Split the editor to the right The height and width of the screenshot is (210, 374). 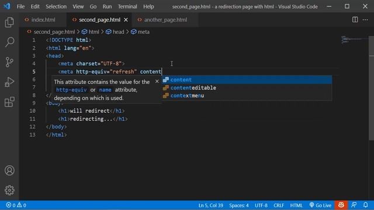pos(355,19)
